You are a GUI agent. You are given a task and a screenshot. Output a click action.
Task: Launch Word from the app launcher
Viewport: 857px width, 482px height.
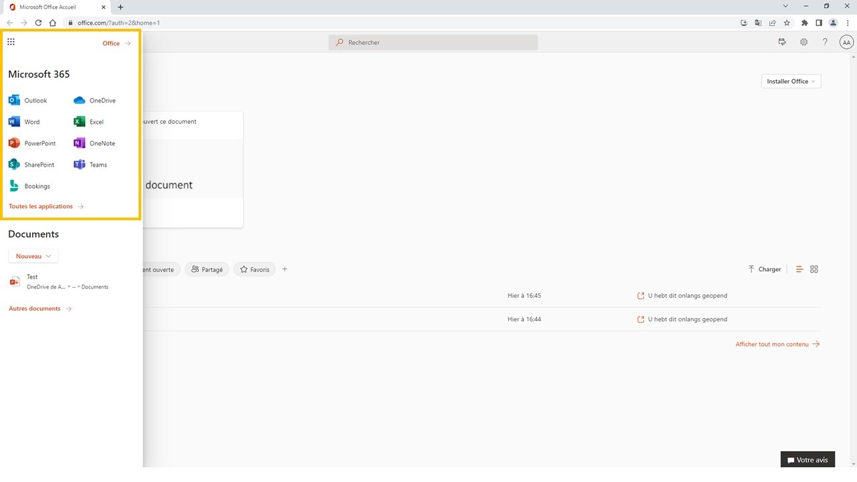click(x=24, y=122)
